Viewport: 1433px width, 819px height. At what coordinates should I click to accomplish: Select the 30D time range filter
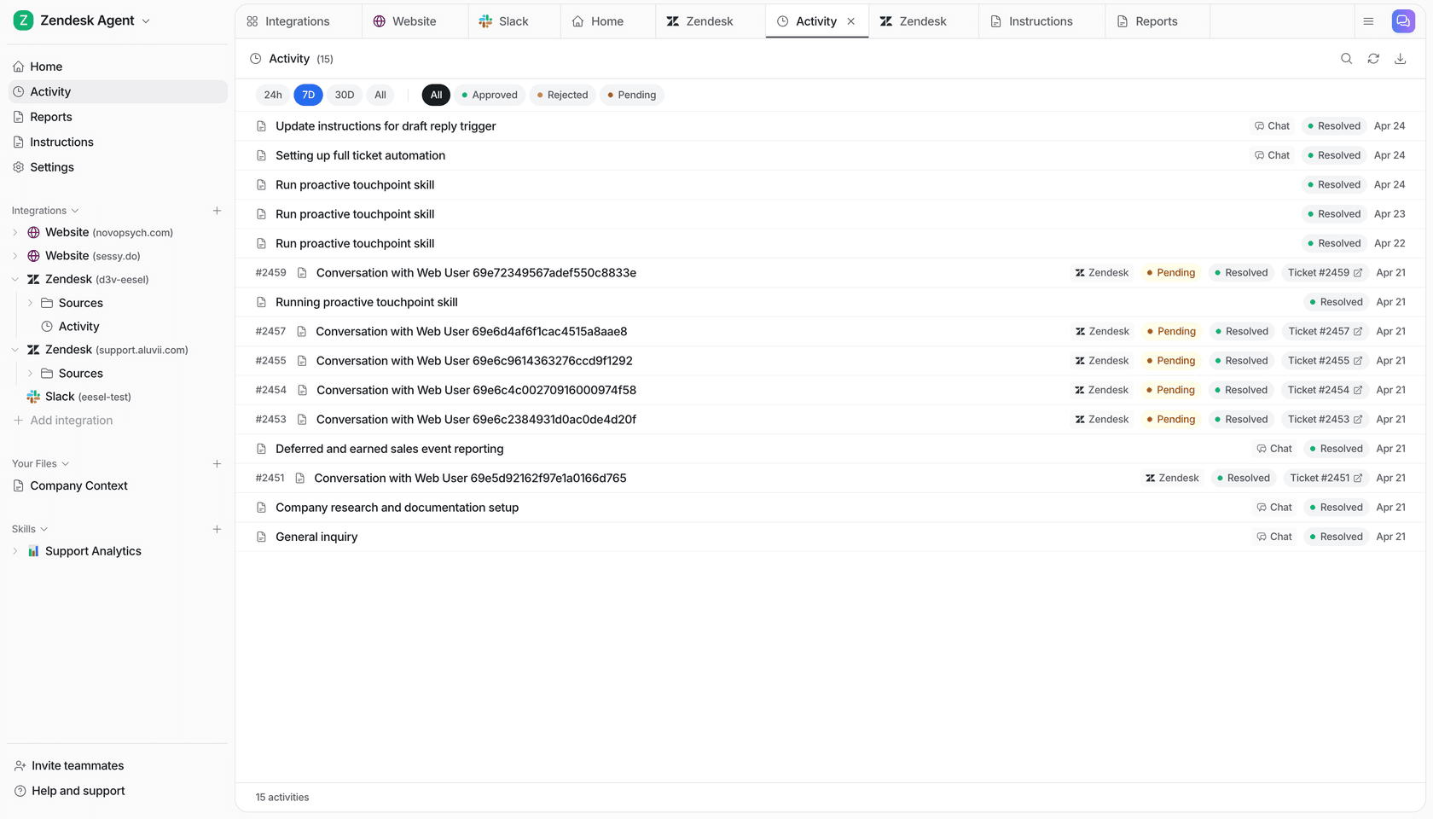(x=344, y=95)
